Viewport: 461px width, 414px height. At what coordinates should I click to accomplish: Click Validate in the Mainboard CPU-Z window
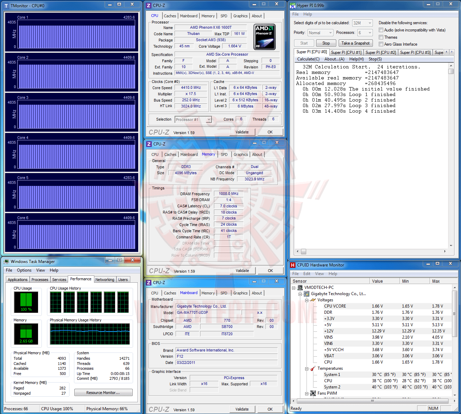coord(242,409)
